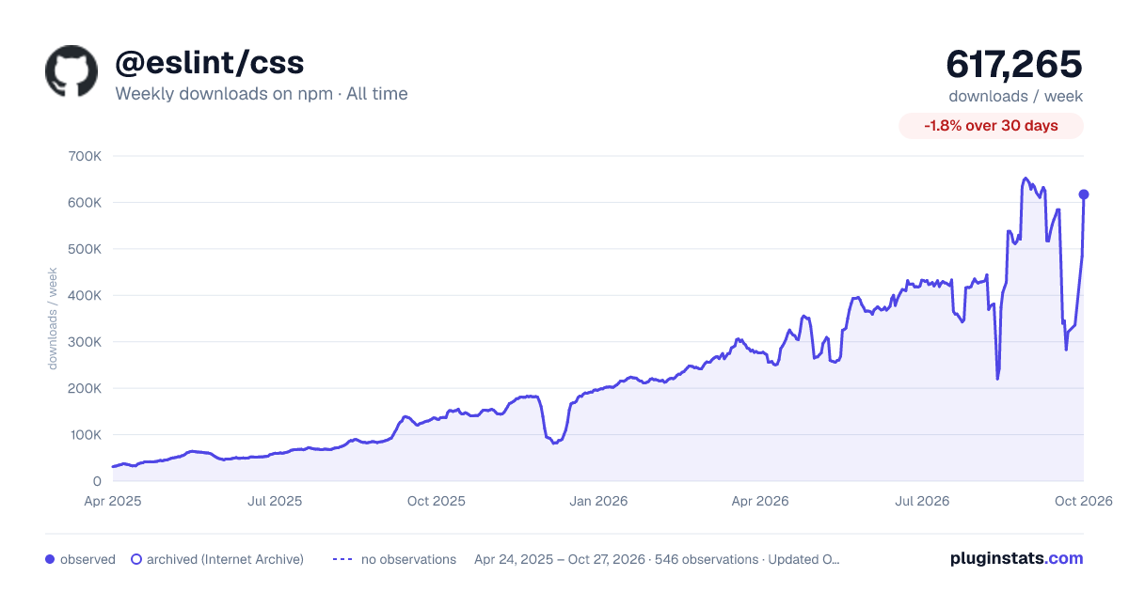Click the GitHub logo avatar
Screen dimensions: 1129x592
point(72,70)
